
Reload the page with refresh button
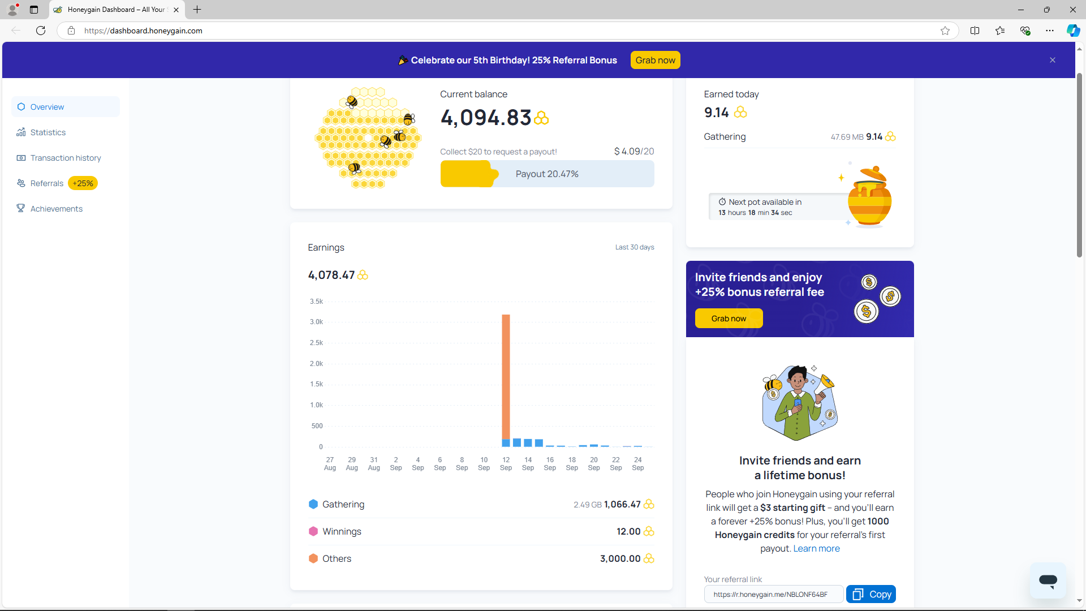coord(41,31)
